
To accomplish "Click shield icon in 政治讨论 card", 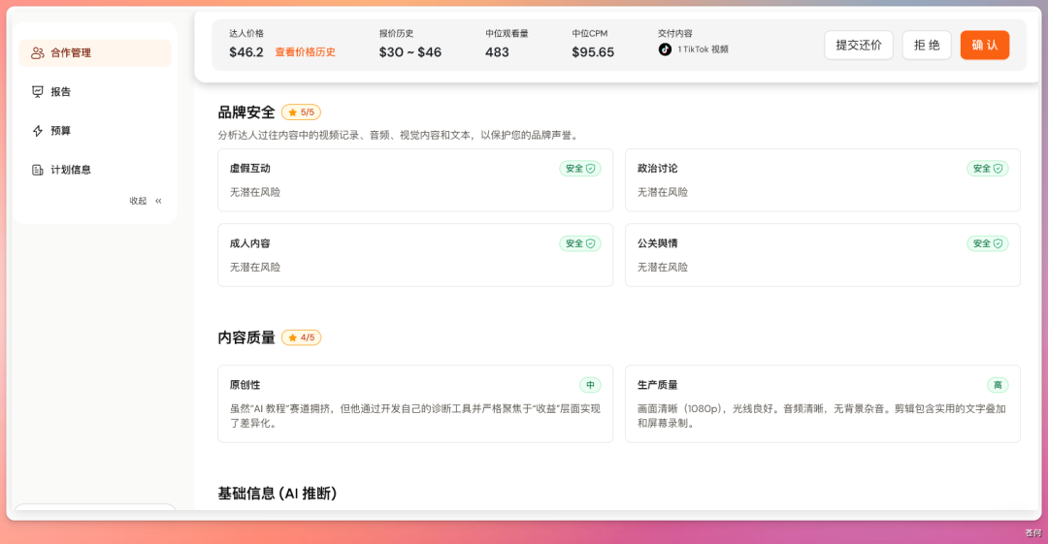I will click(x=998, y=169).
